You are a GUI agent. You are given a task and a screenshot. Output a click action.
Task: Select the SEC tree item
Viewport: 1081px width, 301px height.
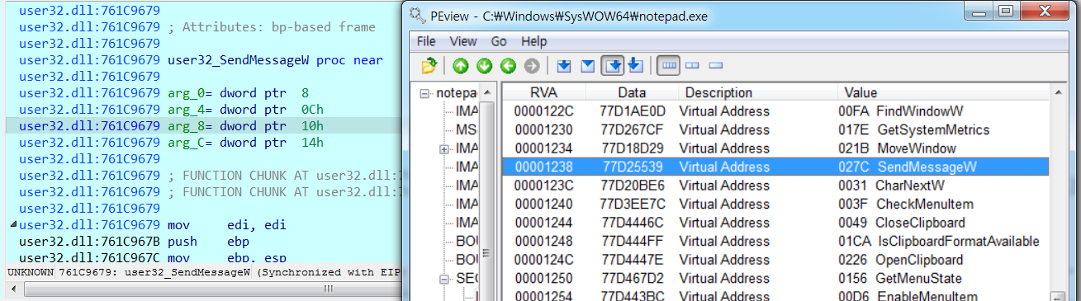coord(467,280)
